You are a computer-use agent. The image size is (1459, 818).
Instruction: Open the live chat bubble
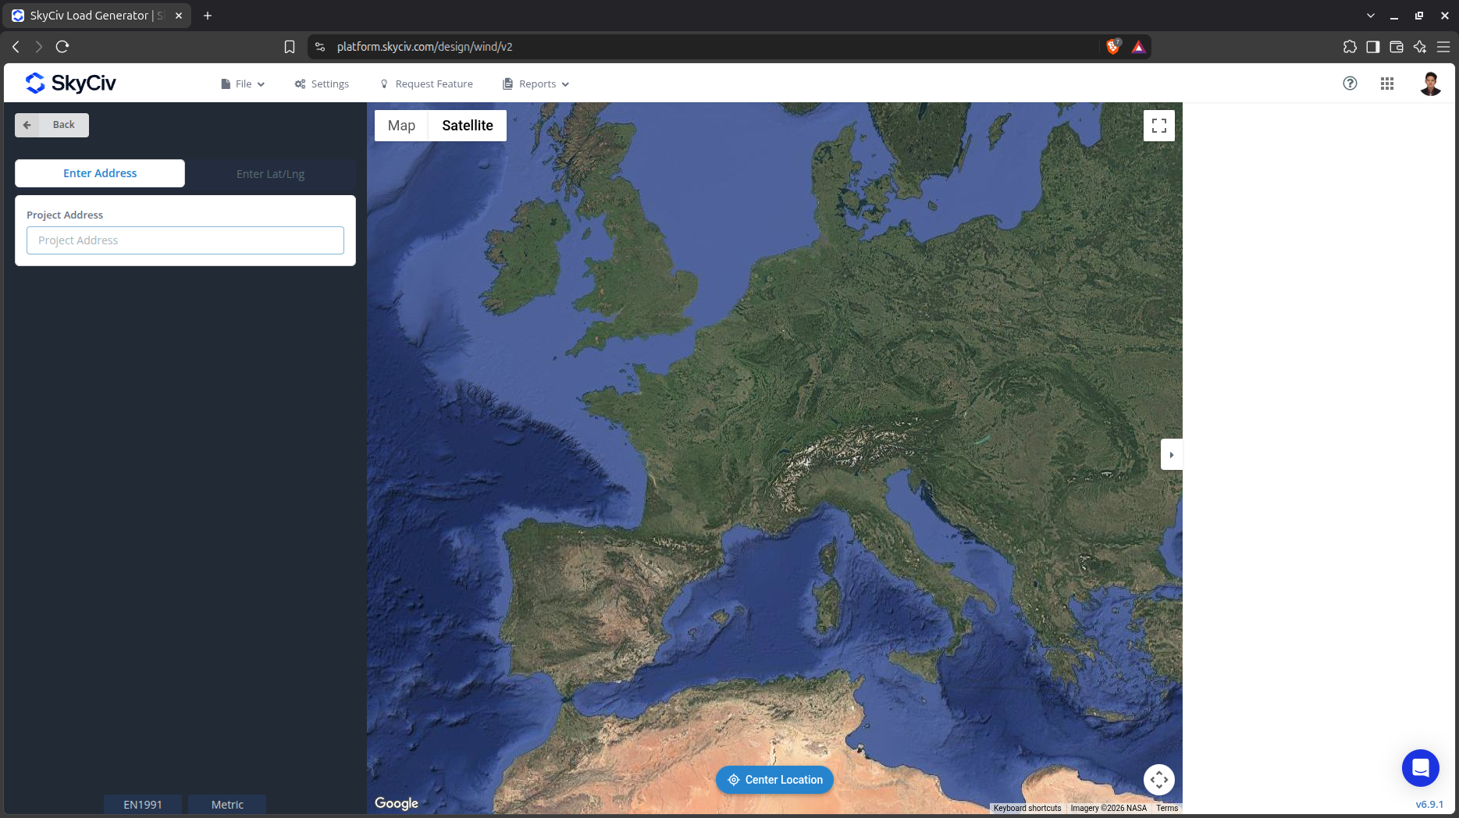click(x=1421, y=768)
